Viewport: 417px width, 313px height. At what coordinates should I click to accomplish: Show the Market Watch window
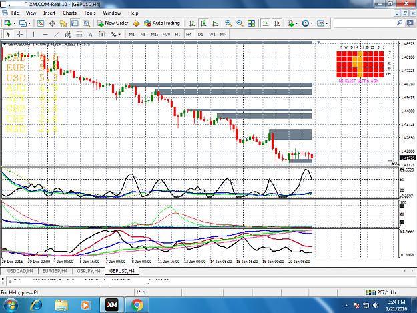[41, 23]
